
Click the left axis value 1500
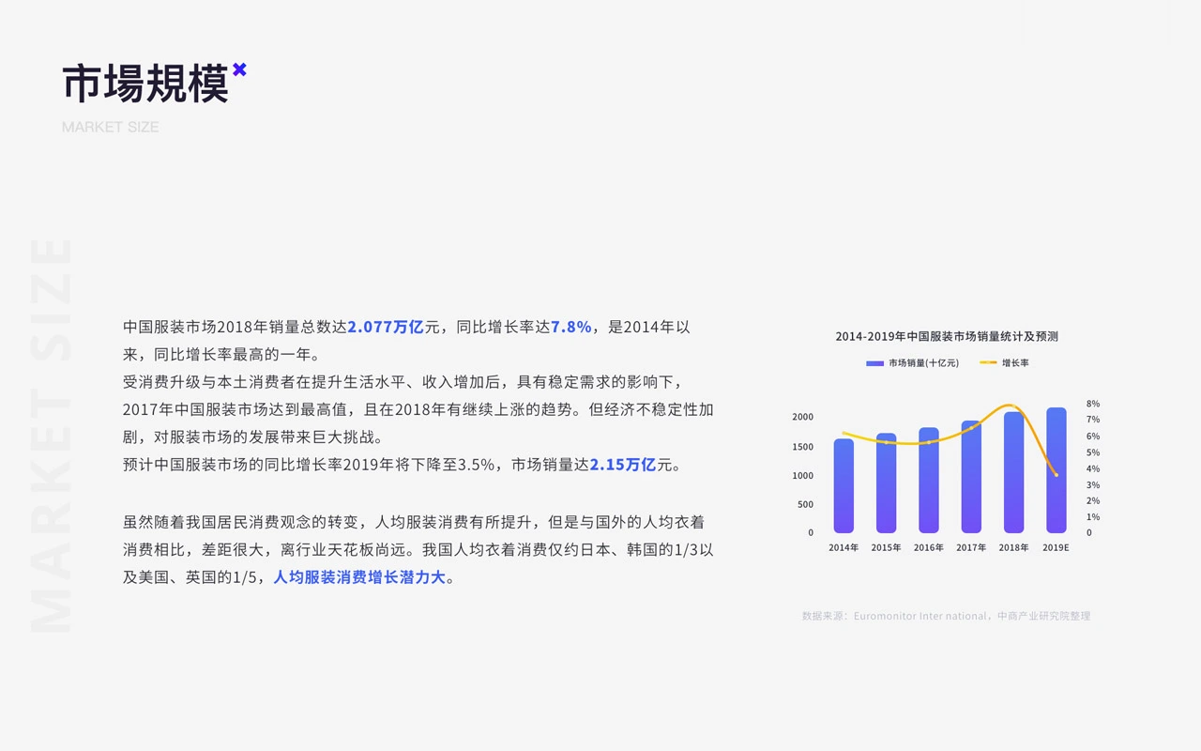(803, 447)
